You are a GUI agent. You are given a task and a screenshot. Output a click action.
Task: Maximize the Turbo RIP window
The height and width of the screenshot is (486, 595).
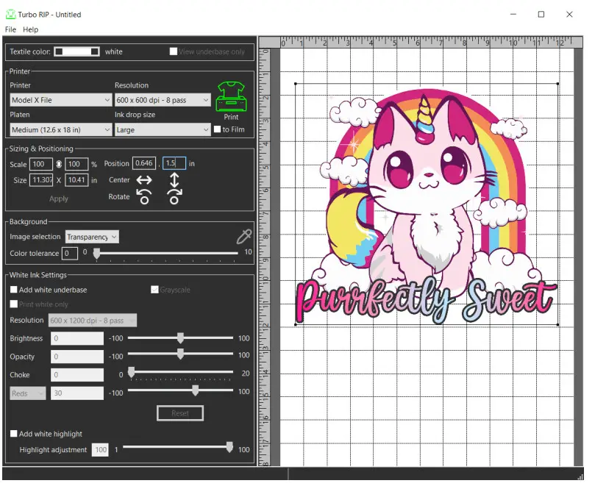pos(541,15)
